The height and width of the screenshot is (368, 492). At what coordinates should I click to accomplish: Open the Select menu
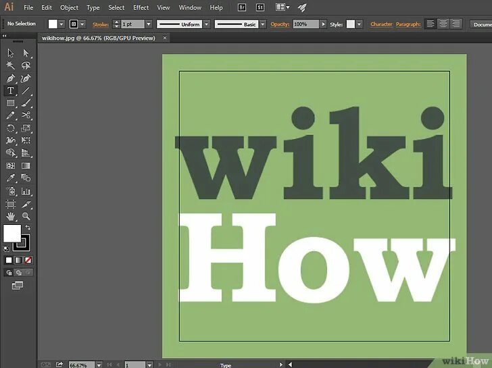tap(116, 7)
